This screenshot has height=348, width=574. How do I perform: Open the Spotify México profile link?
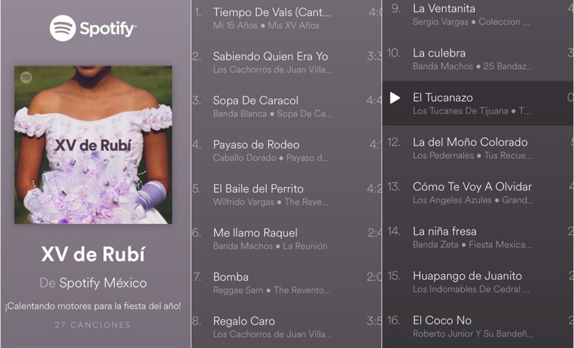[103, 283]
